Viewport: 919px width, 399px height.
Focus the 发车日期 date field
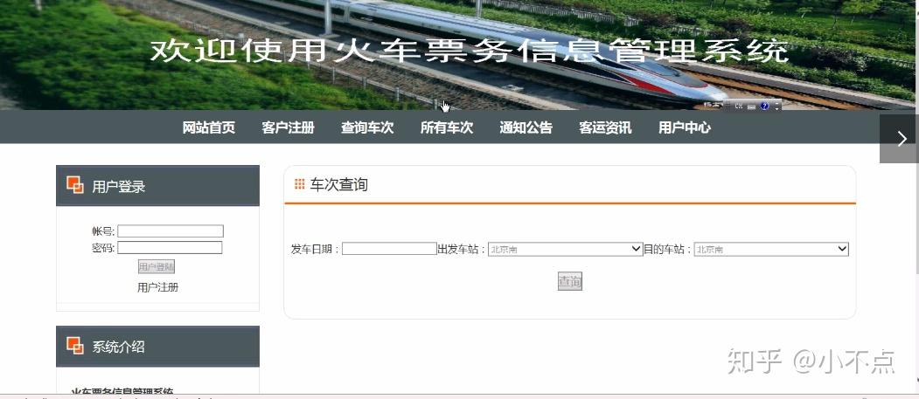tap(389, 249)
